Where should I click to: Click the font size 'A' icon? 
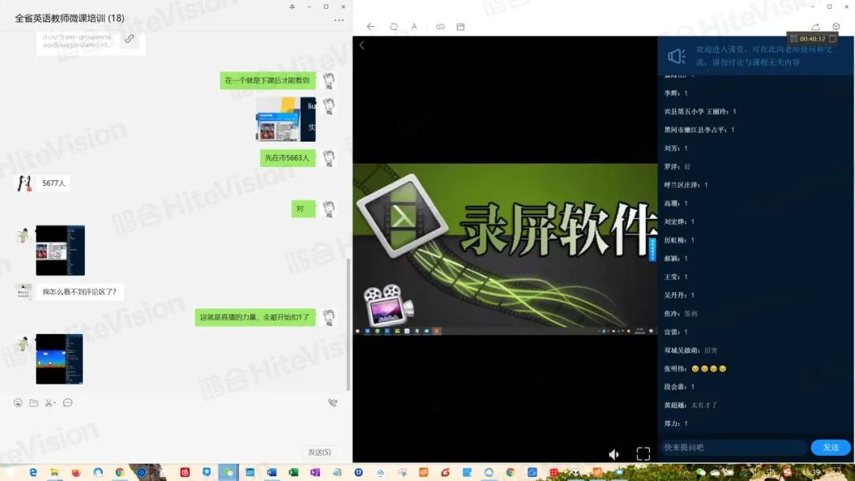click(x=414, y=26)
